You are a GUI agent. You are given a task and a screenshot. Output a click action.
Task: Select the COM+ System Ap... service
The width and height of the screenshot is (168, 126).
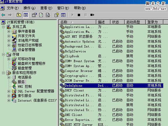(x=111, y=66)
